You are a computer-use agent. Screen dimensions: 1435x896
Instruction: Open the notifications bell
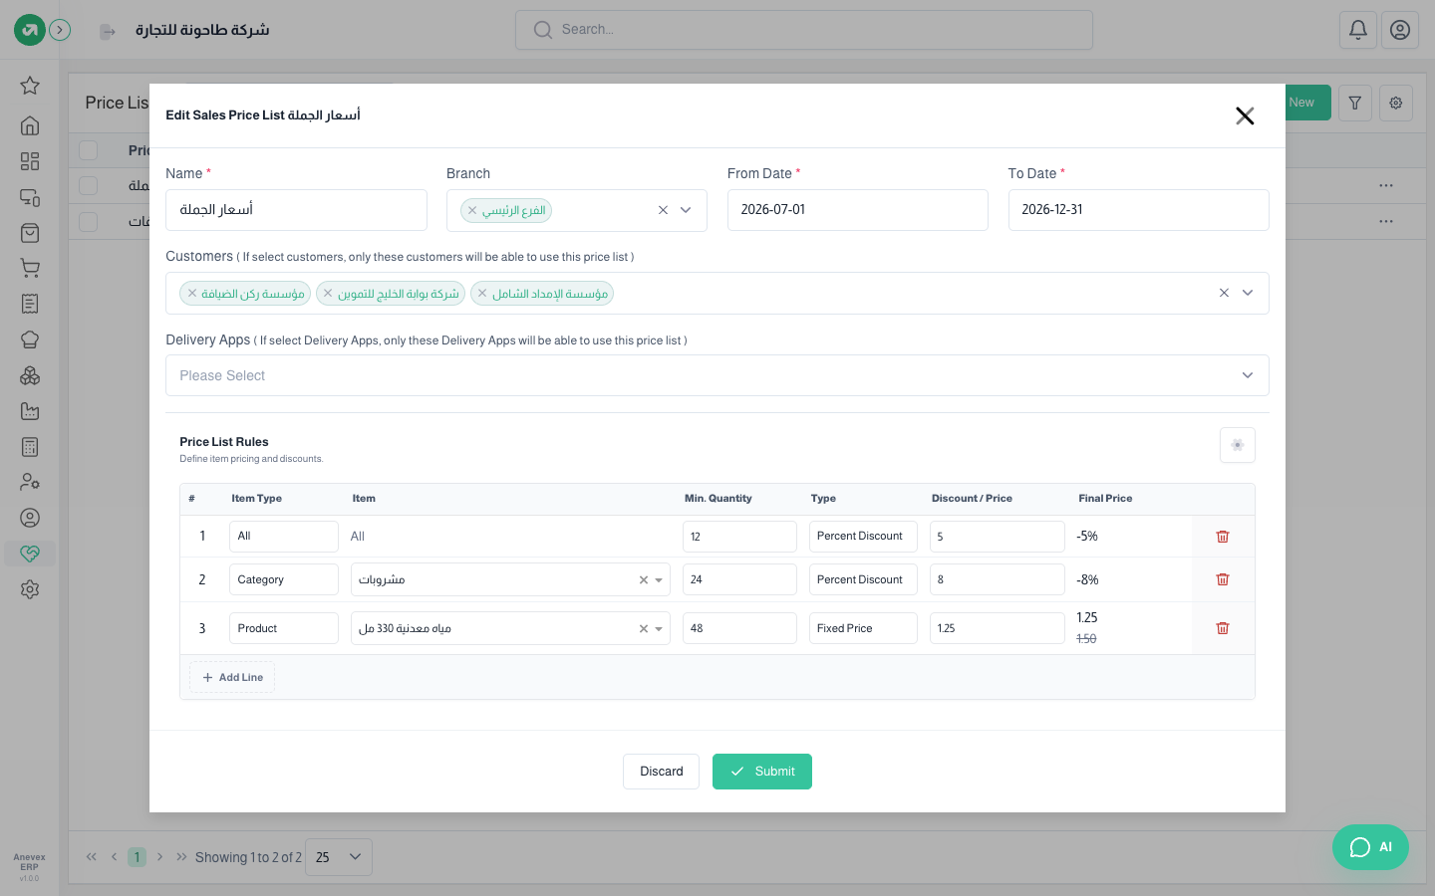(1358, 30)
